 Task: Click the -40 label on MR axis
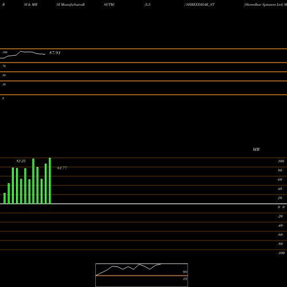[x=280, y=226]
